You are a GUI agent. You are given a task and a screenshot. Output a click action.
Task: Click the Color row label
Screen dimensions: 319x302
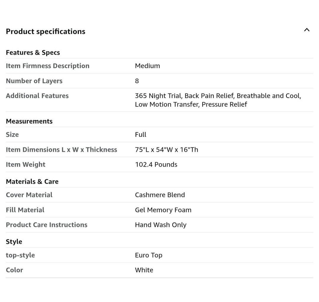[x=14, y=270]
